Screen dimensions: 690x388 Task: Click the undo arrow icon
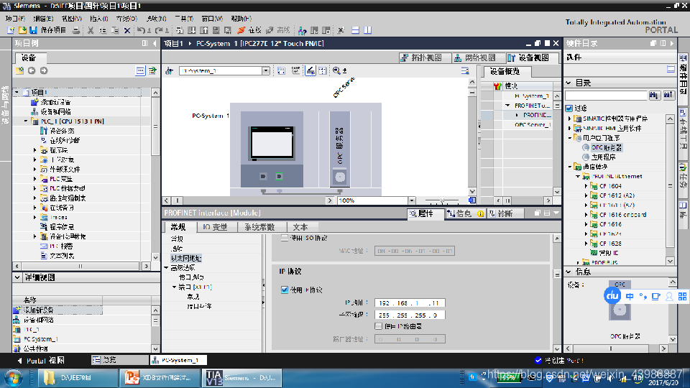(141, 30)
